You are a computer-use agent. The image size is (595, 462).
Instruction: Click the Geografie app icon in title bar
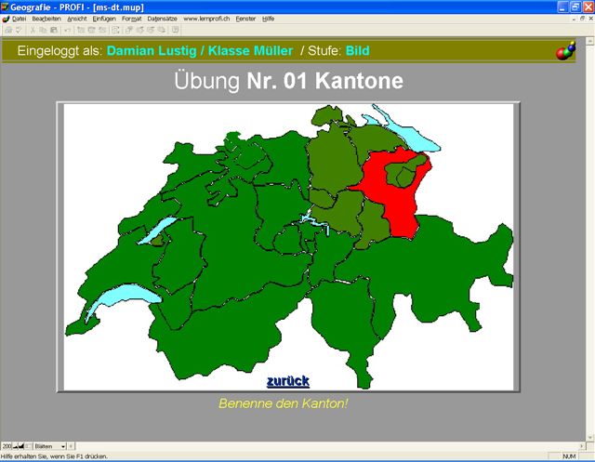coord(6,6)
